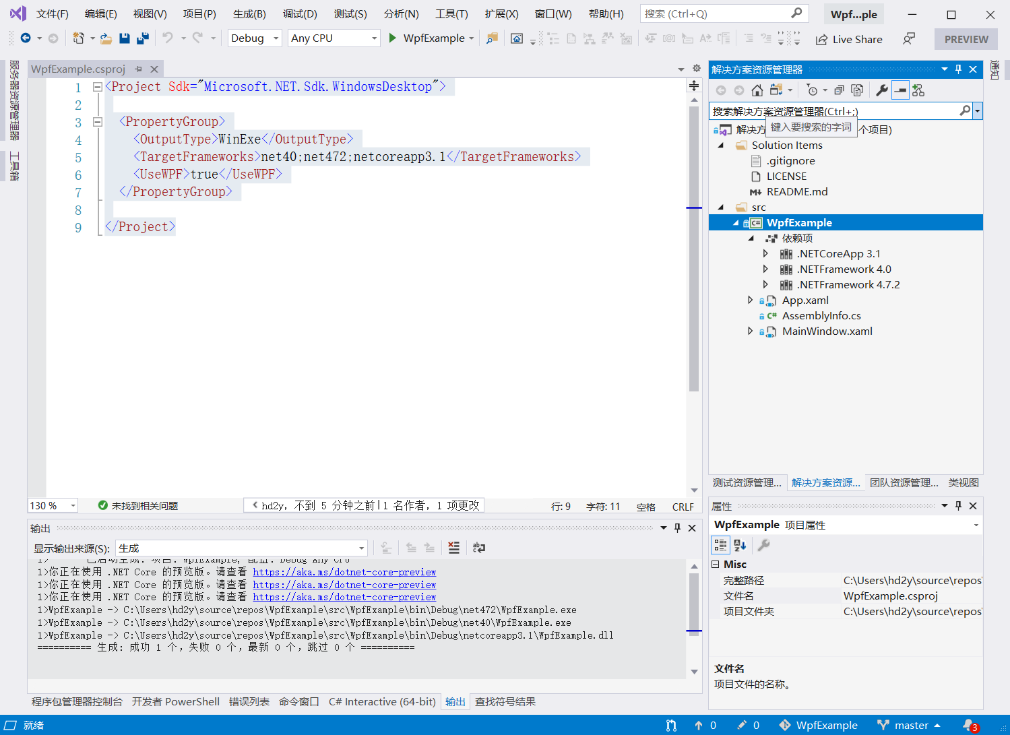Viewport: 1010px width, 735px height.
Task: Expand the .NETCoreApp 3.1 node
Action: coord(765,253)
